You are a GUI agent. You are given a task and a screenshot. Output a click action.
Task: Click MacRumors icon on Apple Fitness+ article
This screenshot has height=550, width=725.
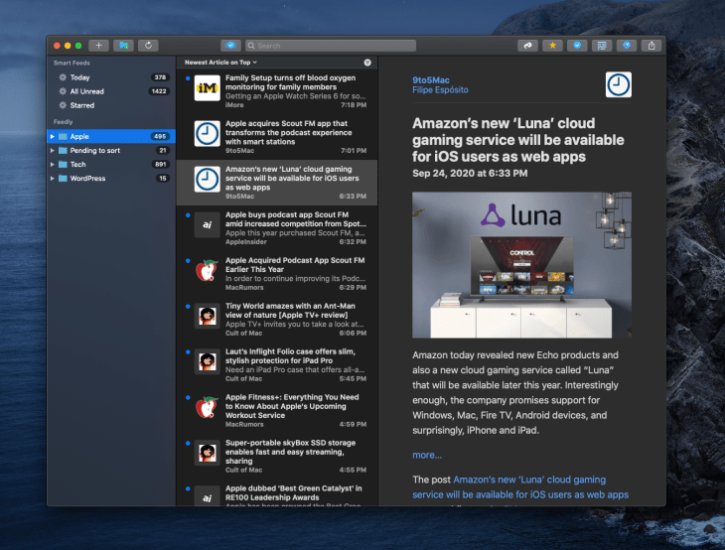[207, 407]
